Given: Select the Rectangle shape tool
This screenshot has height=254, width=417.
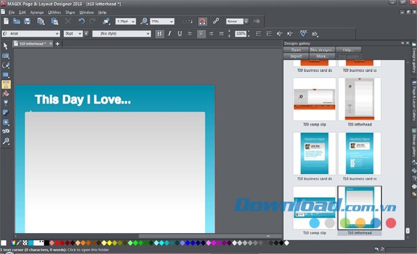Looking at the screenshot, I should tap(6, 75).
